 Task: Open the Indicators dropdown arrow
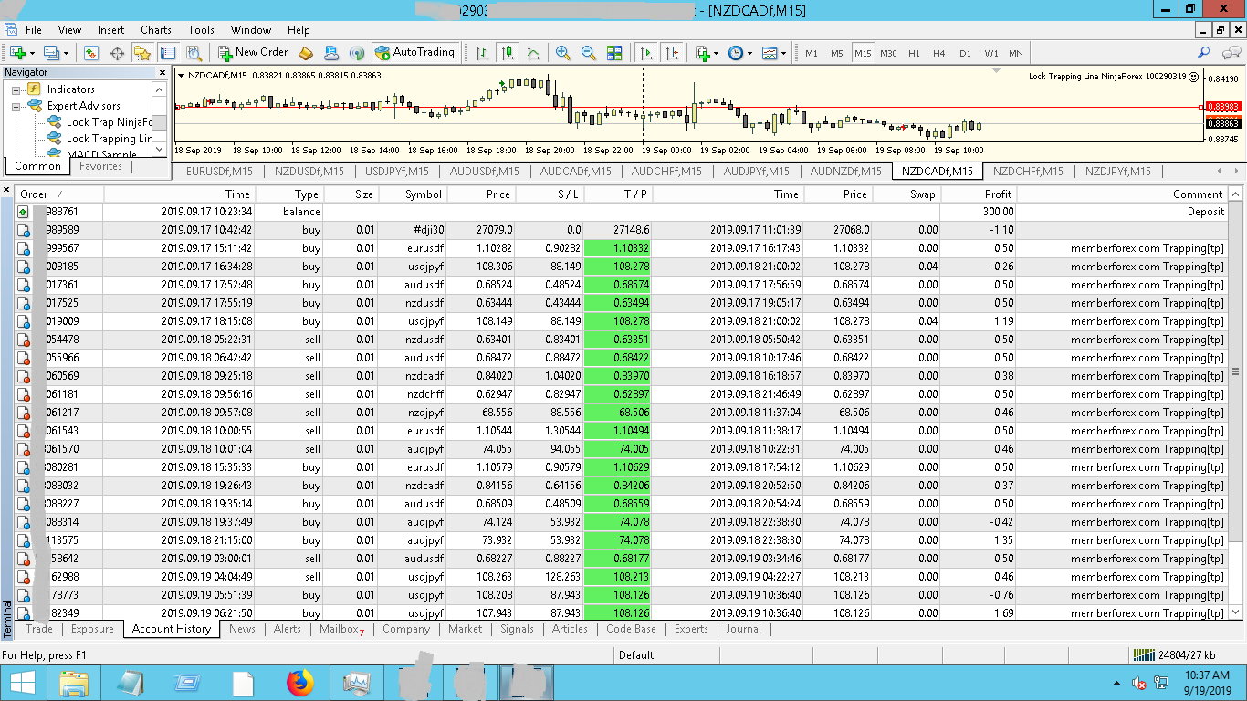pyautogui.click(x=716, y=53)
